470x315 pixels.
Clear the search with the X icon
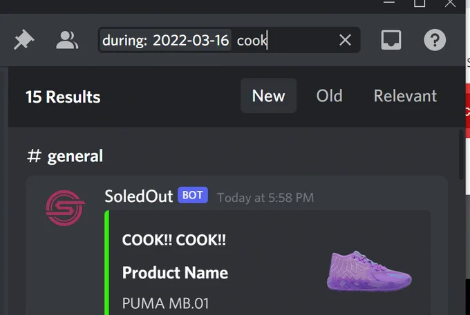[345, 40]
